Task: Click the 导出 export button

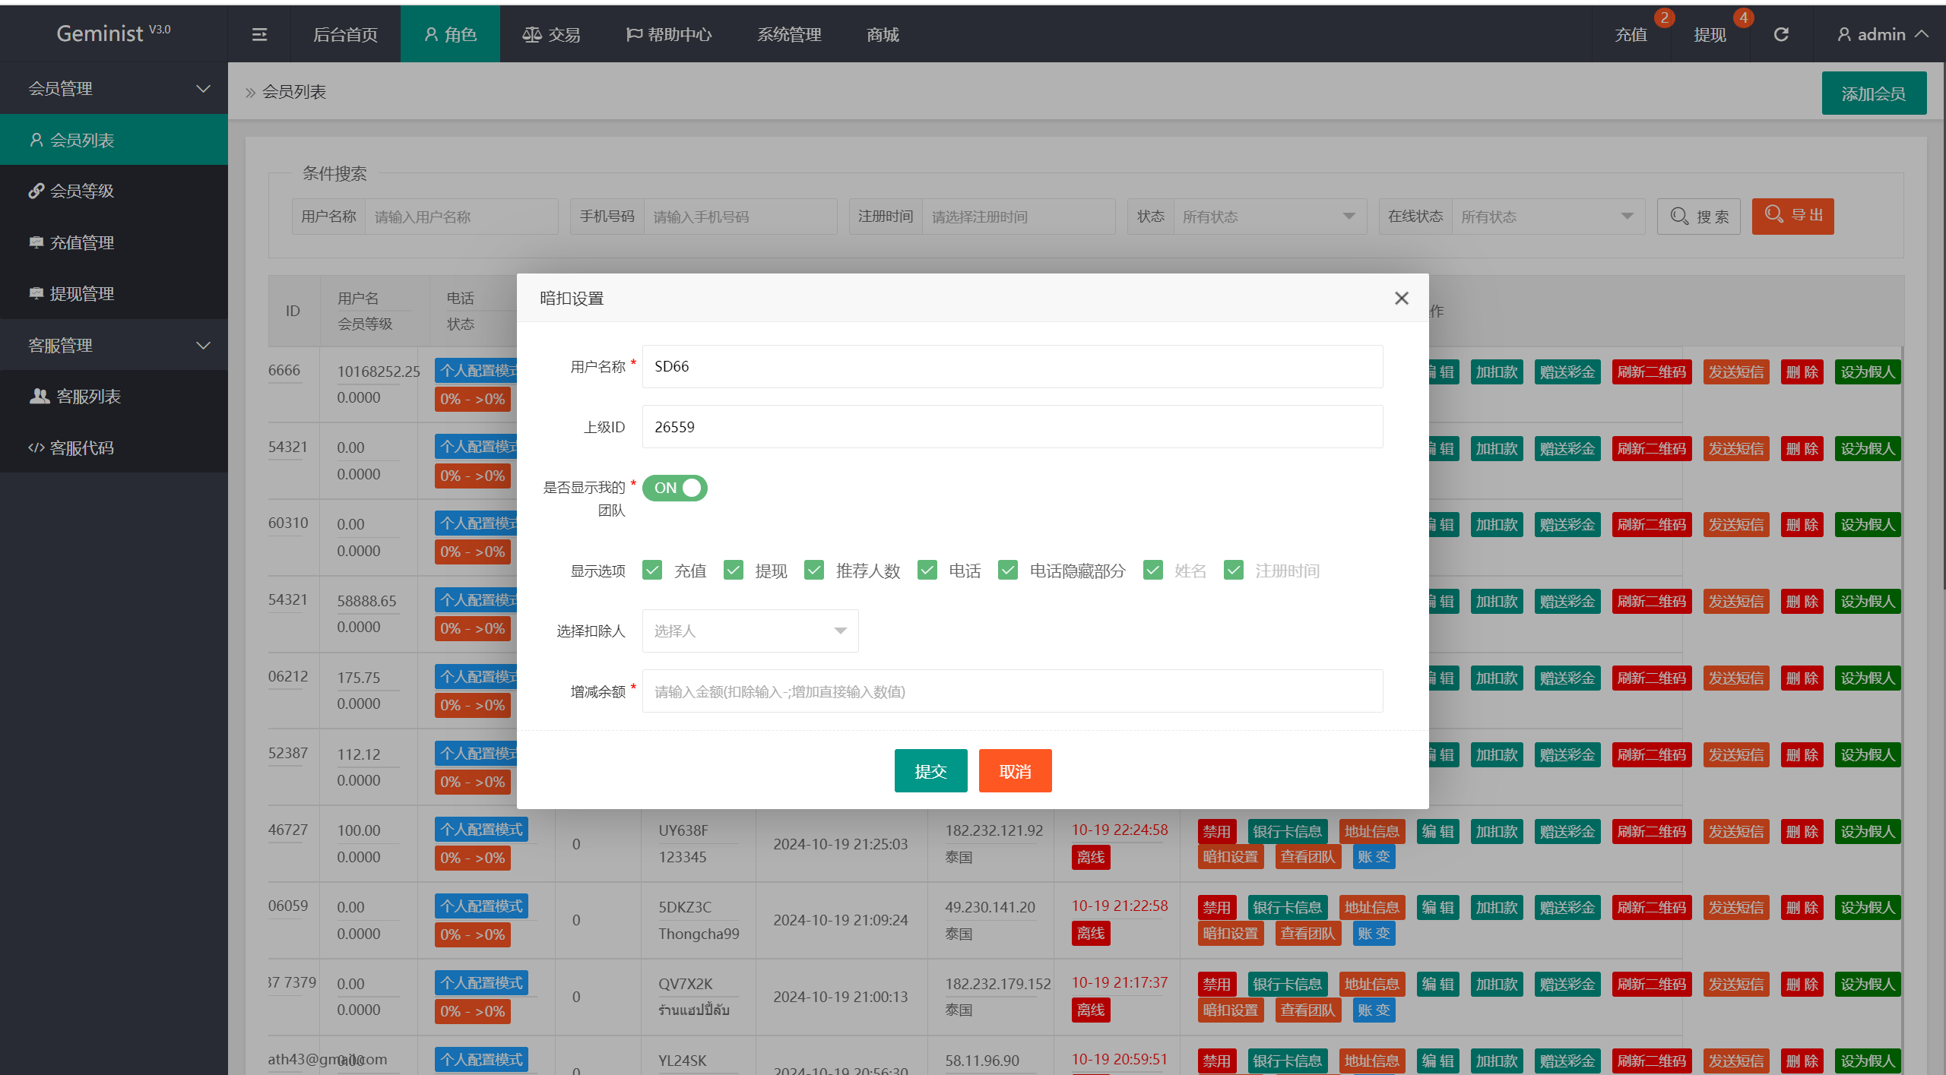Action: 1792,216
